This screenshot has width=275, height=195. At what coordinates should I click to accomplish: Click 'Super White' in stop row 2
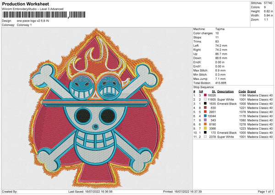[x=225, y=100]
